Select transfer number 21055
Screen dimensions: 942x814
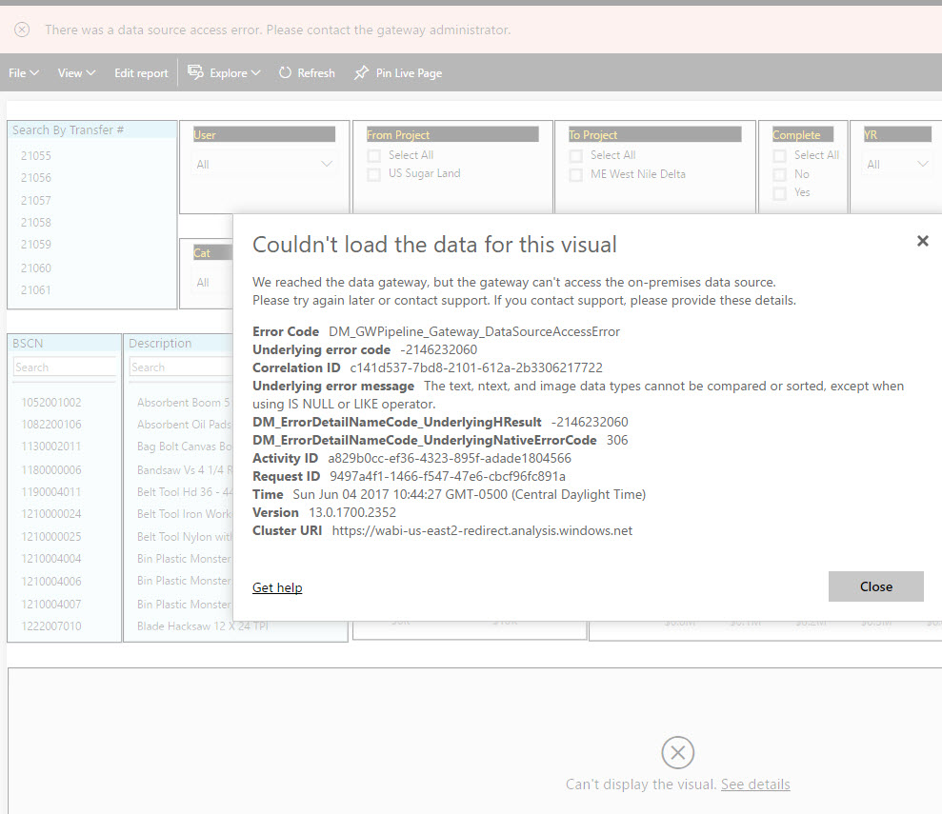[x=35, y=155]
